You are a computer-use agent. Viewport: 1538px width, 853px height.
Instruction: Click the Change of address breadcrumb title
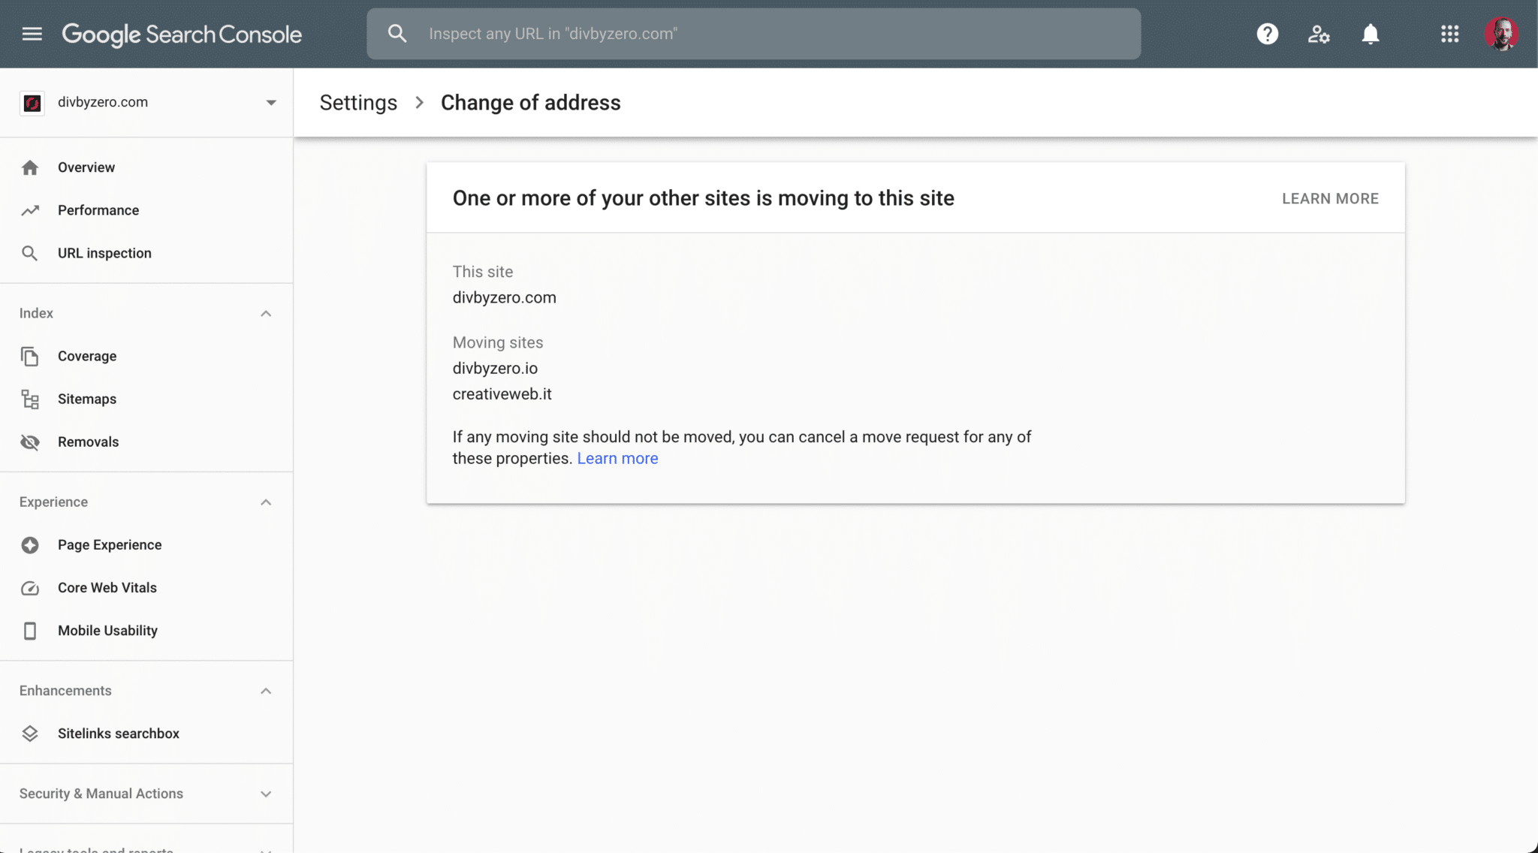point(530,103)
